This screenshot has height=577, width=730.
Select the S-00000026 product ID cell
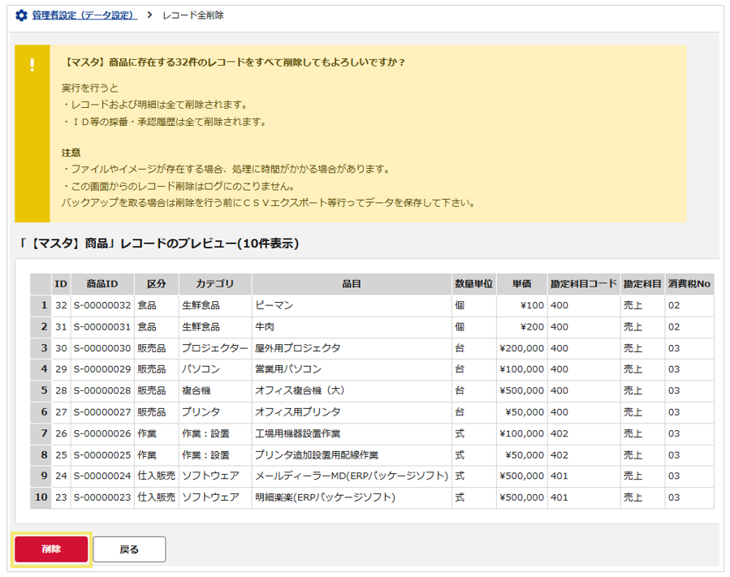102,433
